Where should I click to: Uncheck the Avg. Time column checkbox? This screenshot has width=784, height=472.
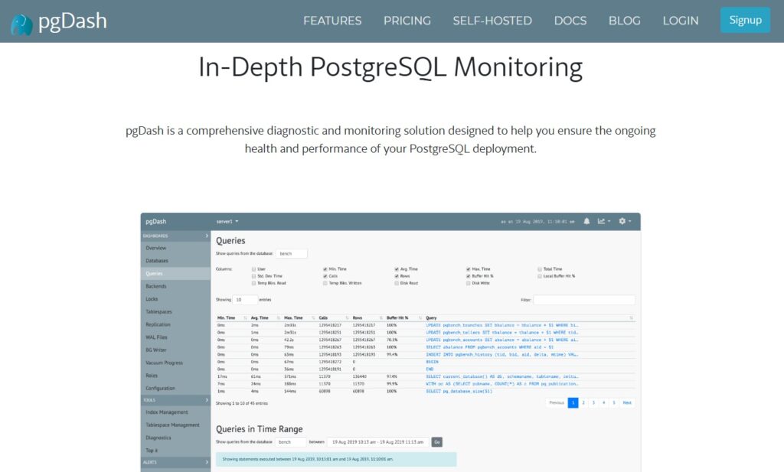pyautogui.click(x=397, y=269)
